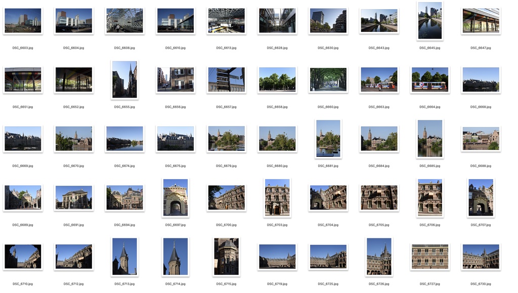The height and width of the screenshot is (293, 518).
Task: Select the DSC_6610.jpg photo thumbnail
Action: pyautogui.click(x=176, y=20)
